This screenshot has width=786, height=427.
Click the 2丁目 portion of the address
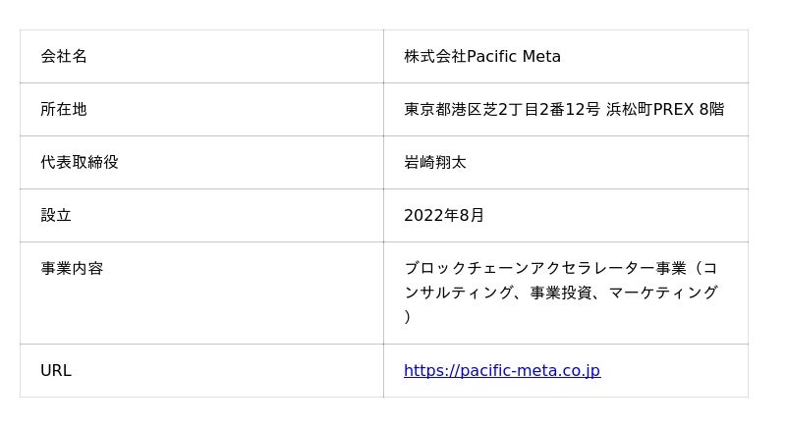tap(519, 109)
